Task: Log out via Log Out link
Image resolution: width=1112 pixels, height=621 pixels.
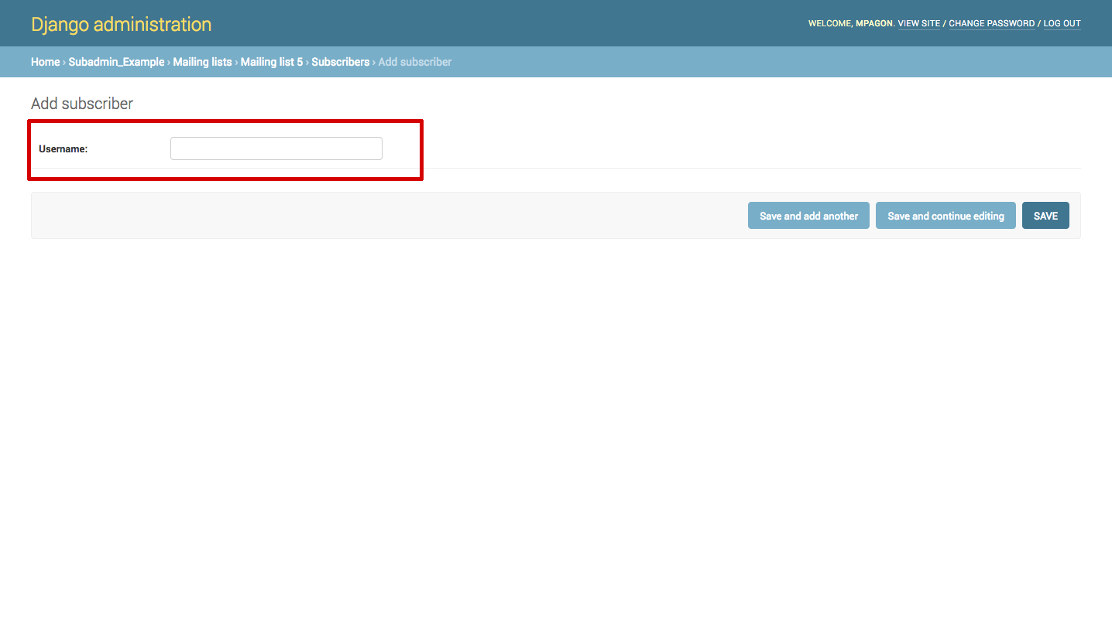Action: tap(1062, 23)
